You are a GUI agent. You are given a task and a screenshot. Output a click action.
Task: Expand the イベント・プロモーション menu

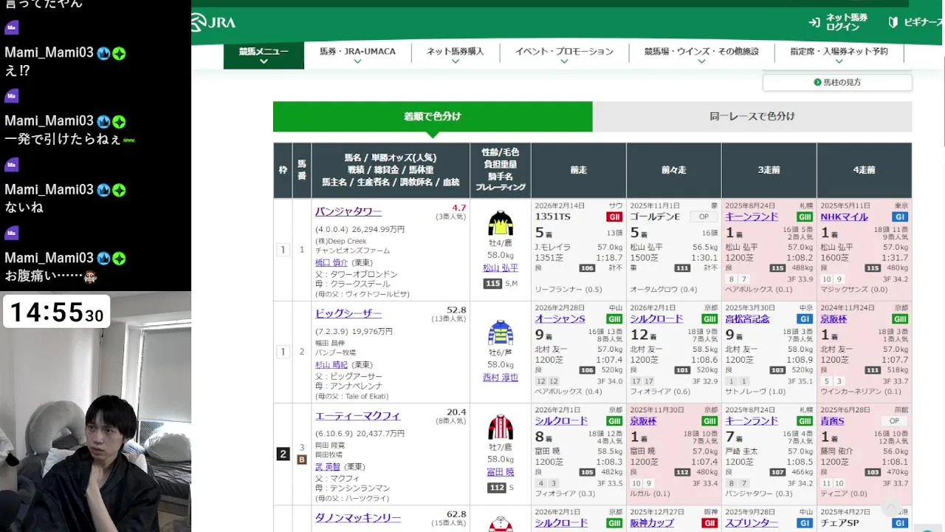point(564,55)
